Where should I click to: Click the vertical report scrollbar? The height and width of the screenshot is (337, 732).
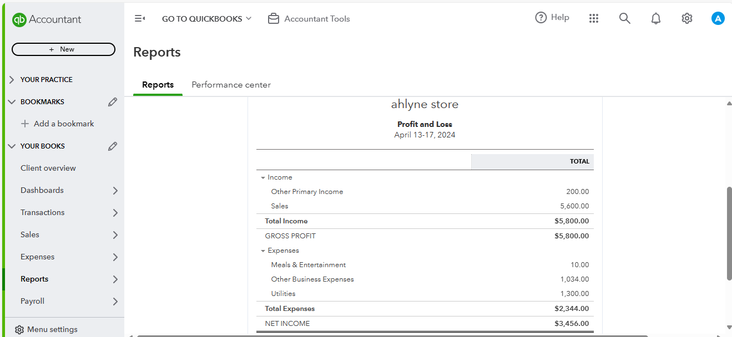click(729, 233)
